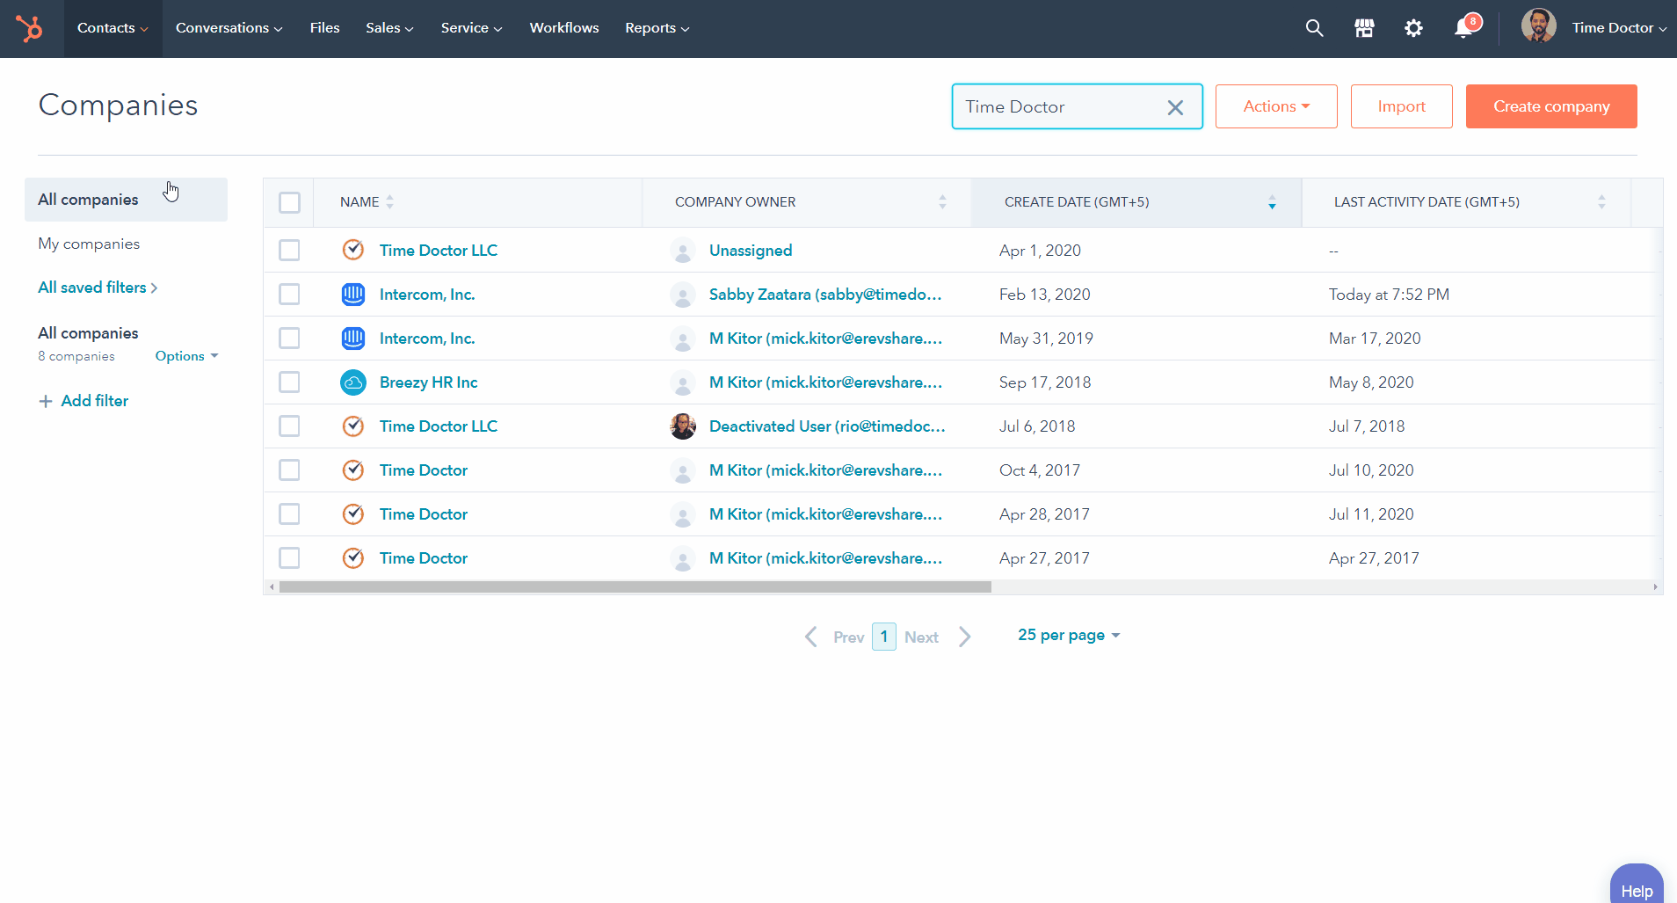Viewport: 1677px width, 903px height.
Task: Expand the Service nav menu
Action: [x=471, y=28]
